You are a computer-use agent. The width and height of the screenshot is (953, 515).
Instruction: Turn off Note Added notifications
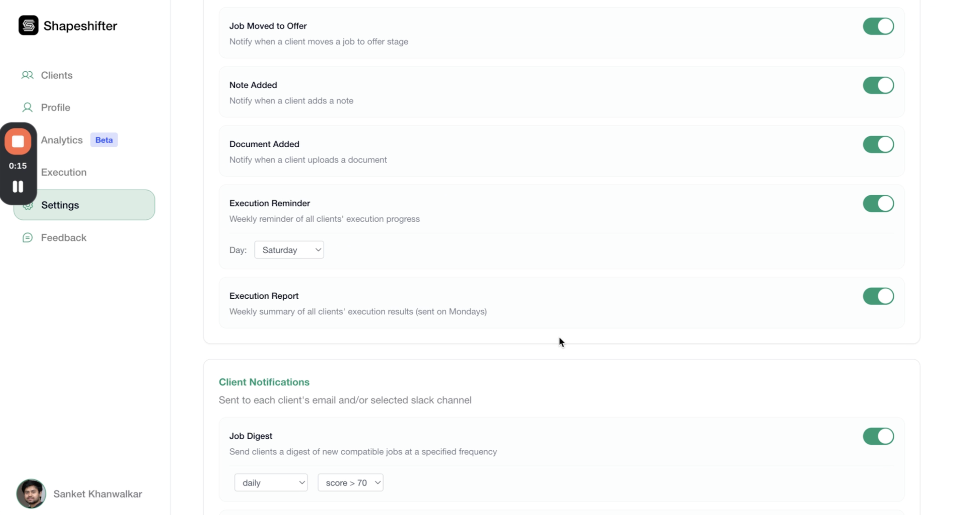[878, 86]
